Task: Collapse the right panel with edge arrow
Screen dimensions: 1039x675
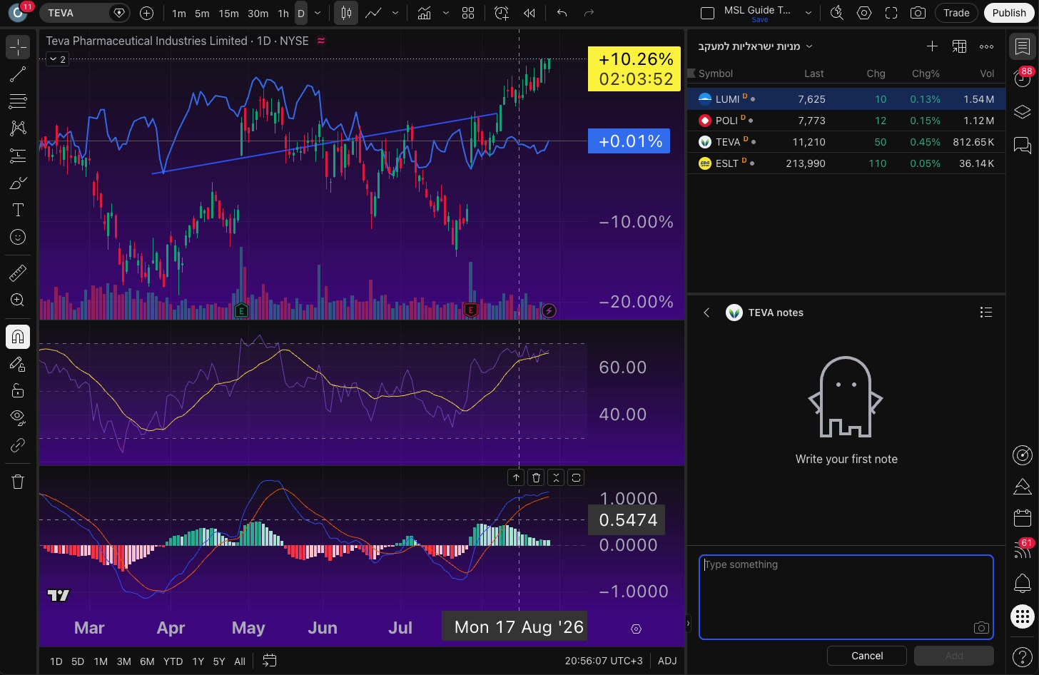Action: click(x=688, y=623)
